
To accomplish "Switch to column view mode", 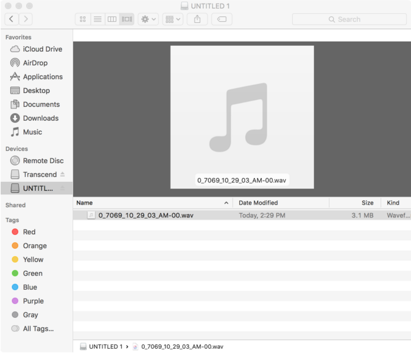I will (x=112, y=19).
